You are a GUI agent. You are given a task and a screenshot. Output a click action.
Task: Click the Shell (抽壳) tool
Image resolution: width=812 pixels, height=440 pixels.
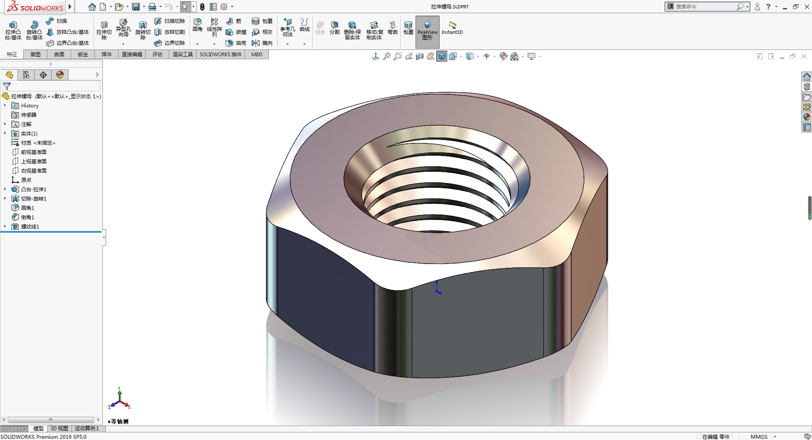point(236,43)
